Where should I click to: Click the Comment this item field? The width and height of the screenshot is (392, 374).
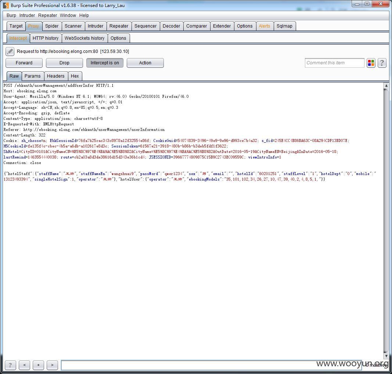(334, 63)
